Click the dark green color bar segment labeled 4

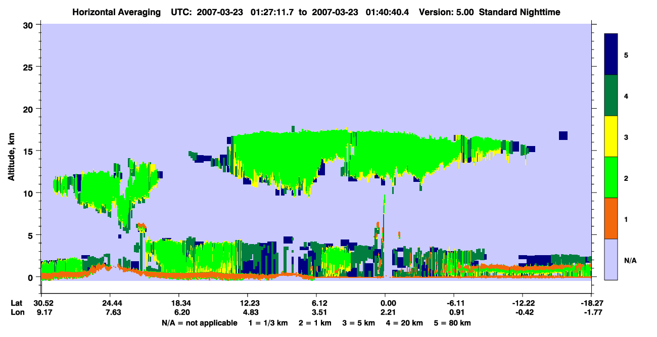tap(611, 95)
